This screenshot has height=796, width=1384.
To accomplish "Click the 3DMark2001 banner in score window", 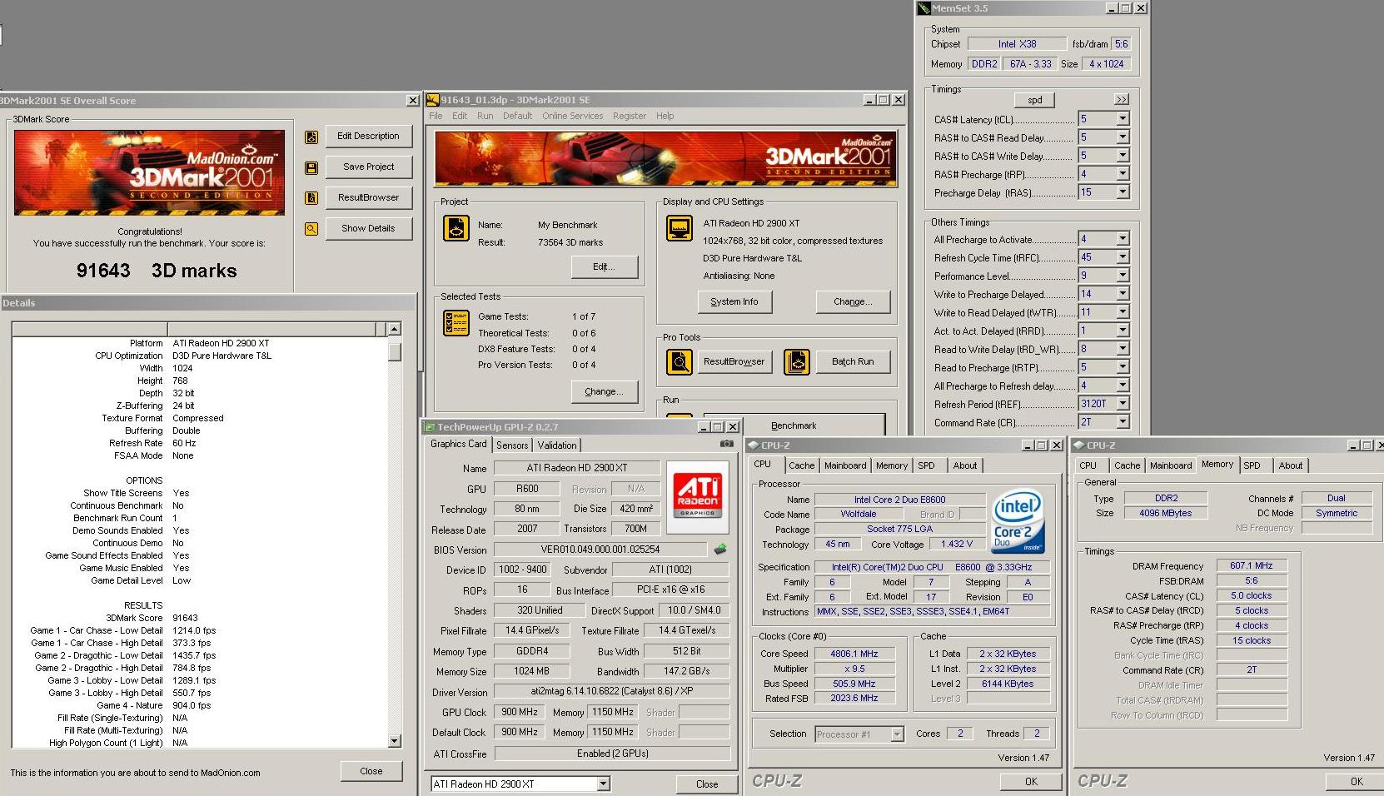I will [x=150, y=173].
